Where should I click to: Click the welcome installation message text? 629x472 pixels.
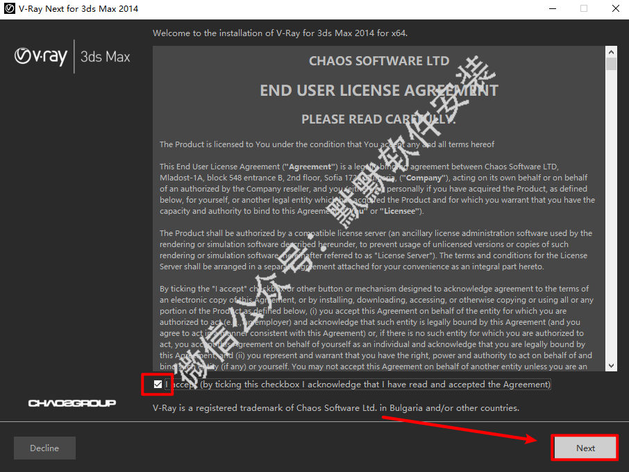[x=285, y=33]
